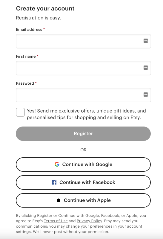Choose Continue with Facebook
The height and width of the screenshot is (239, 163).
point(83,182)
